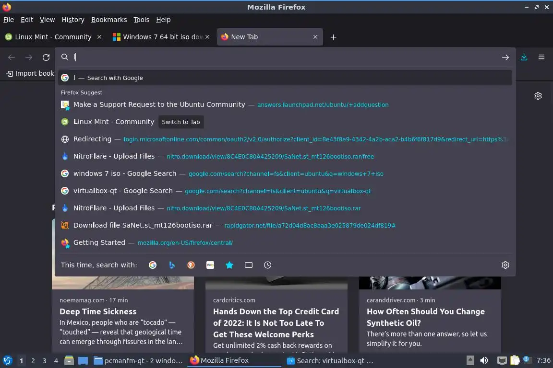Screen dimensions: 553x368
Task: Select the Search with Google suggestion
Action: (285, 78)
